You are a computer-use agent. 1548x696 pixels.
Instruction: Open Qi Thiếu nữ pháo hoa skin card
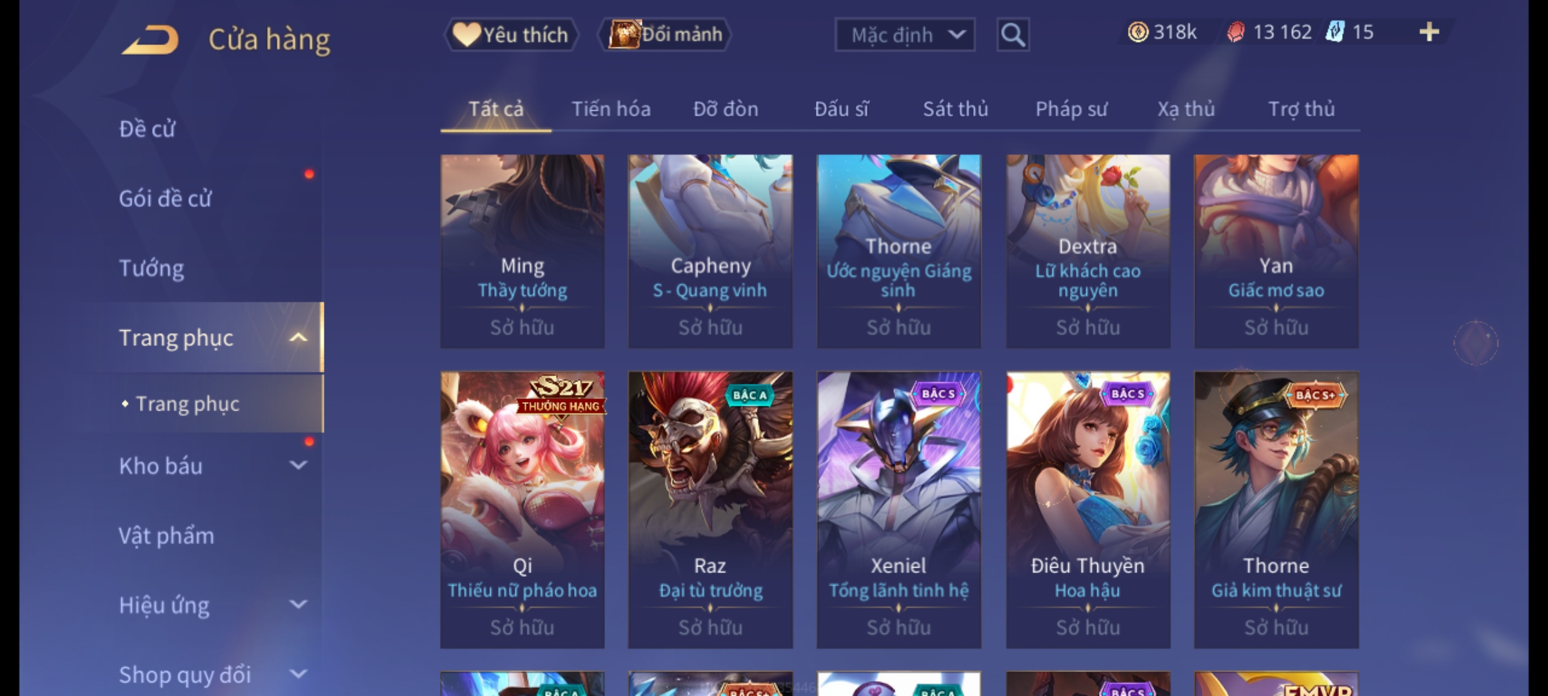coord(522,510)
